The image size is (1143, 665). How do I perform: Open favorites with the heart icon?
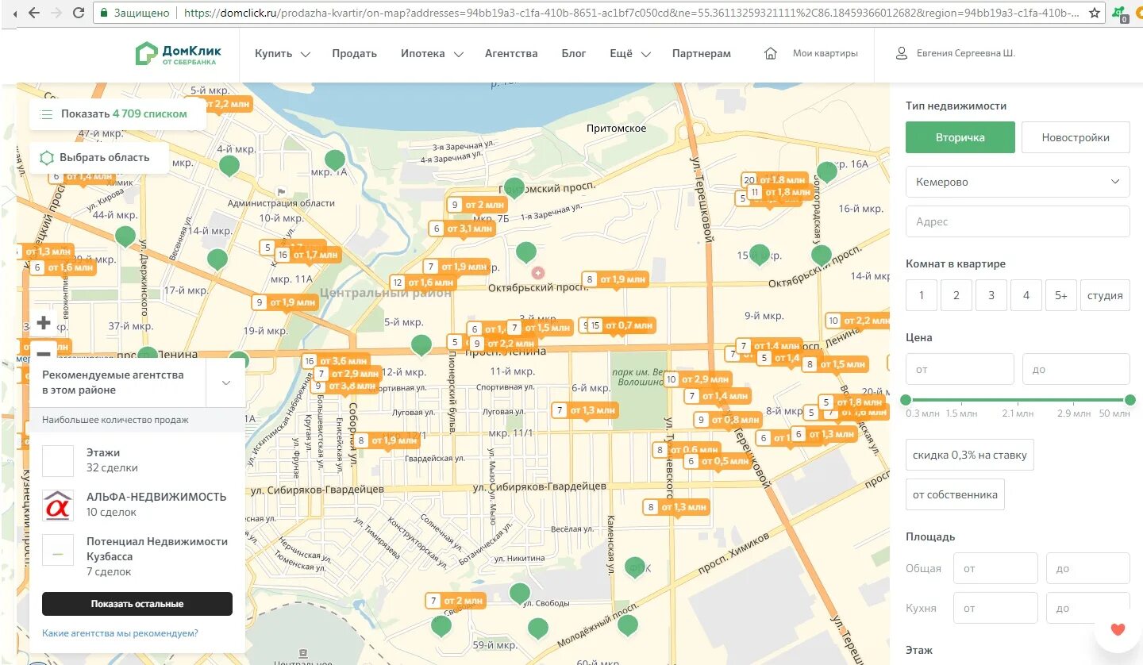1118,629
